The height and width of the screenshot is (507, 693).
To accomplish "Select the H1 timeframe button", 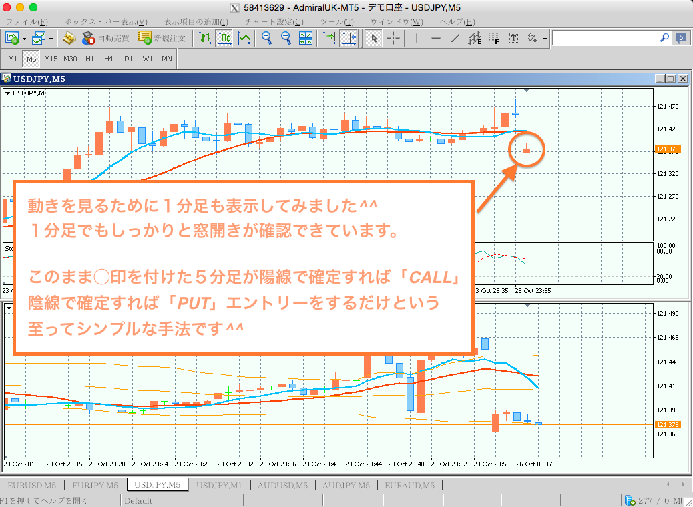I will (x=89, y=59).
